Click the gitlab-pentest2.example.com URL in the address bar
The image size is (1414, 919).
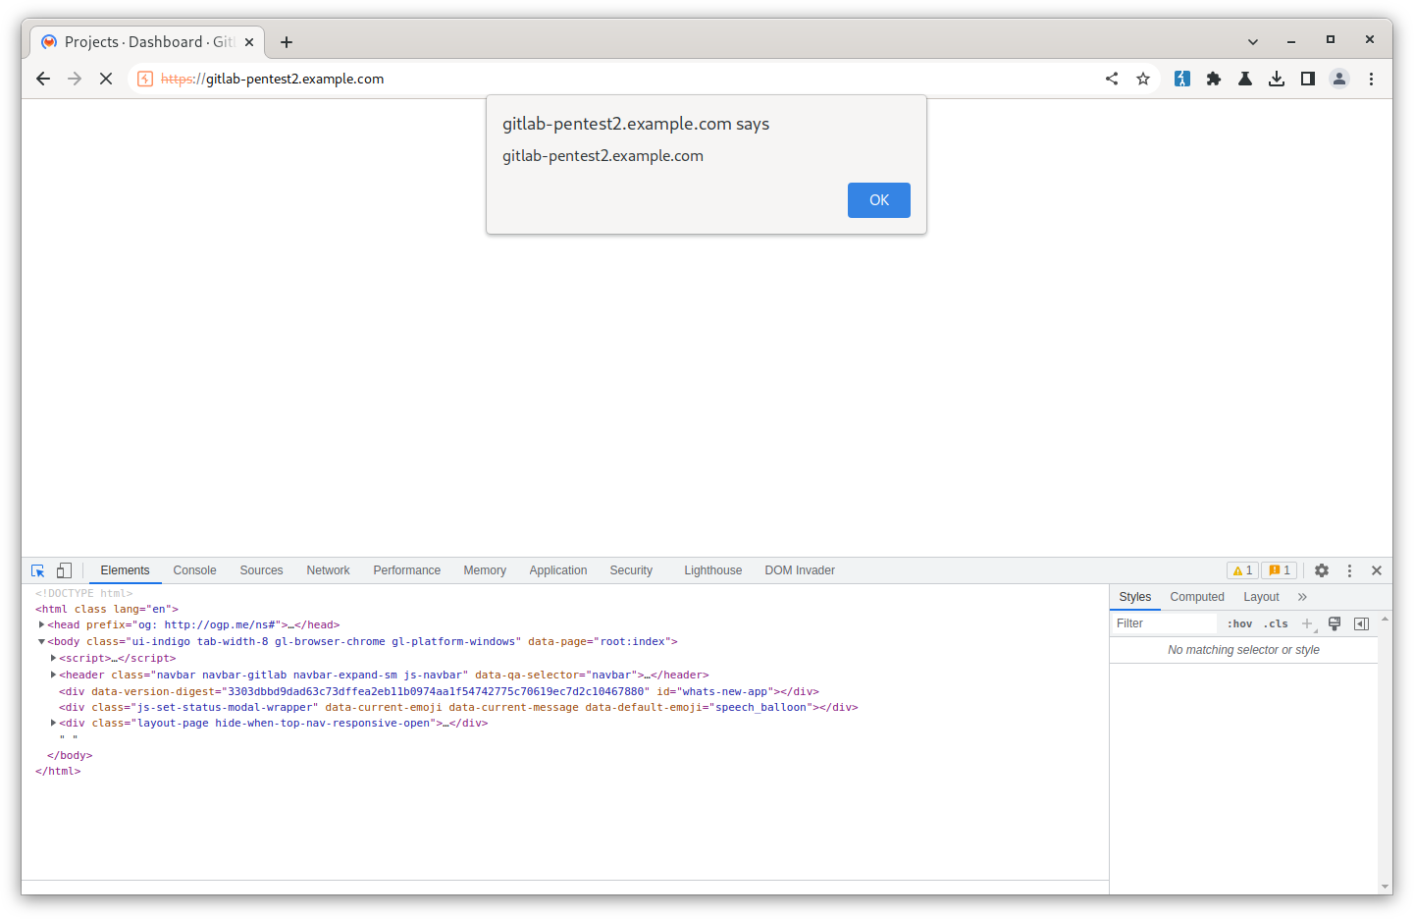[272, 79]
